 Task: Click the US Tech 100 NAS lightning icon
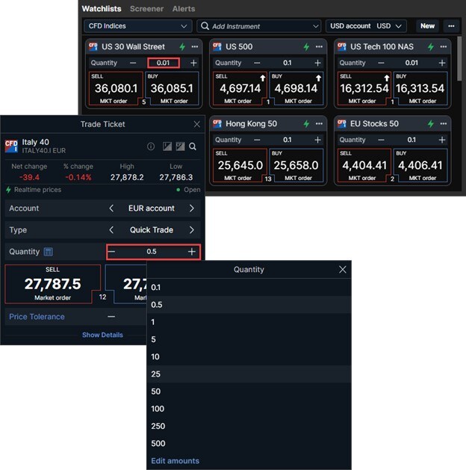pyautogui.click(x=431, y=47)
